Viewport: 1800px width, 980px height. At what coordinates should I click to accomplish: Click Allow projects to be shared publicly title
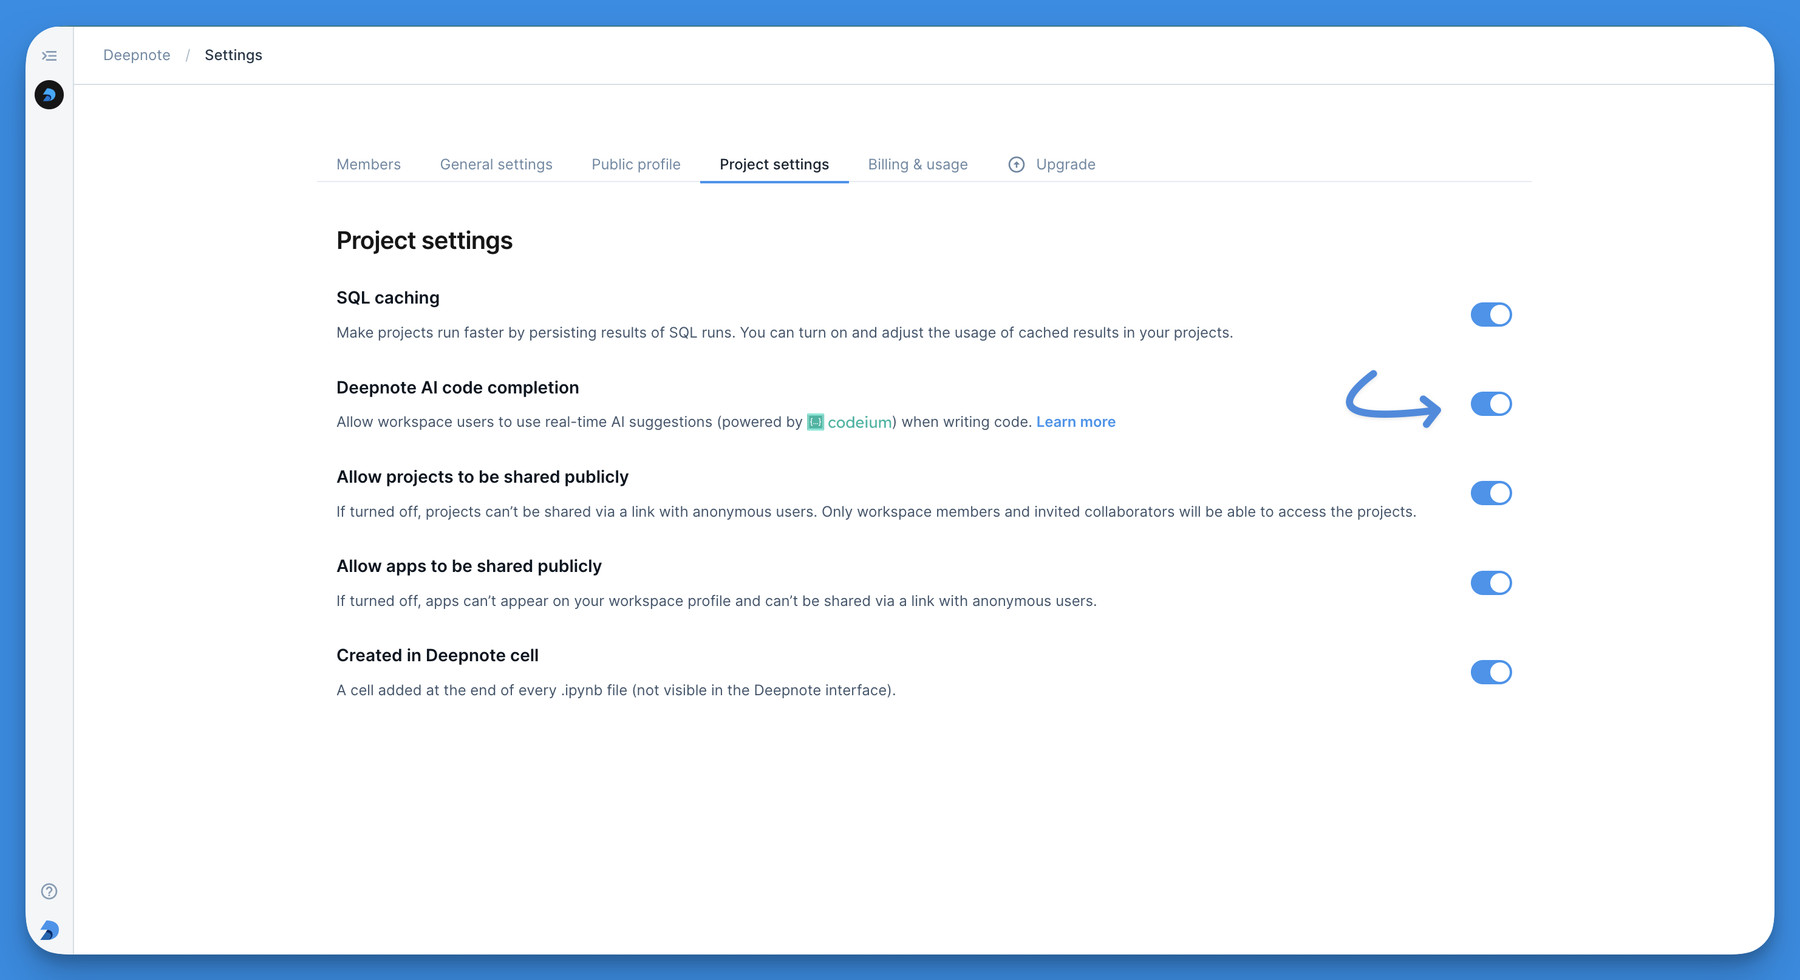click(x=482, y=477)
